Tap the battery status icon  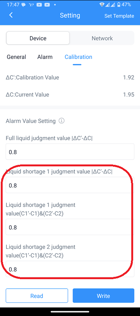pos(119,5)
